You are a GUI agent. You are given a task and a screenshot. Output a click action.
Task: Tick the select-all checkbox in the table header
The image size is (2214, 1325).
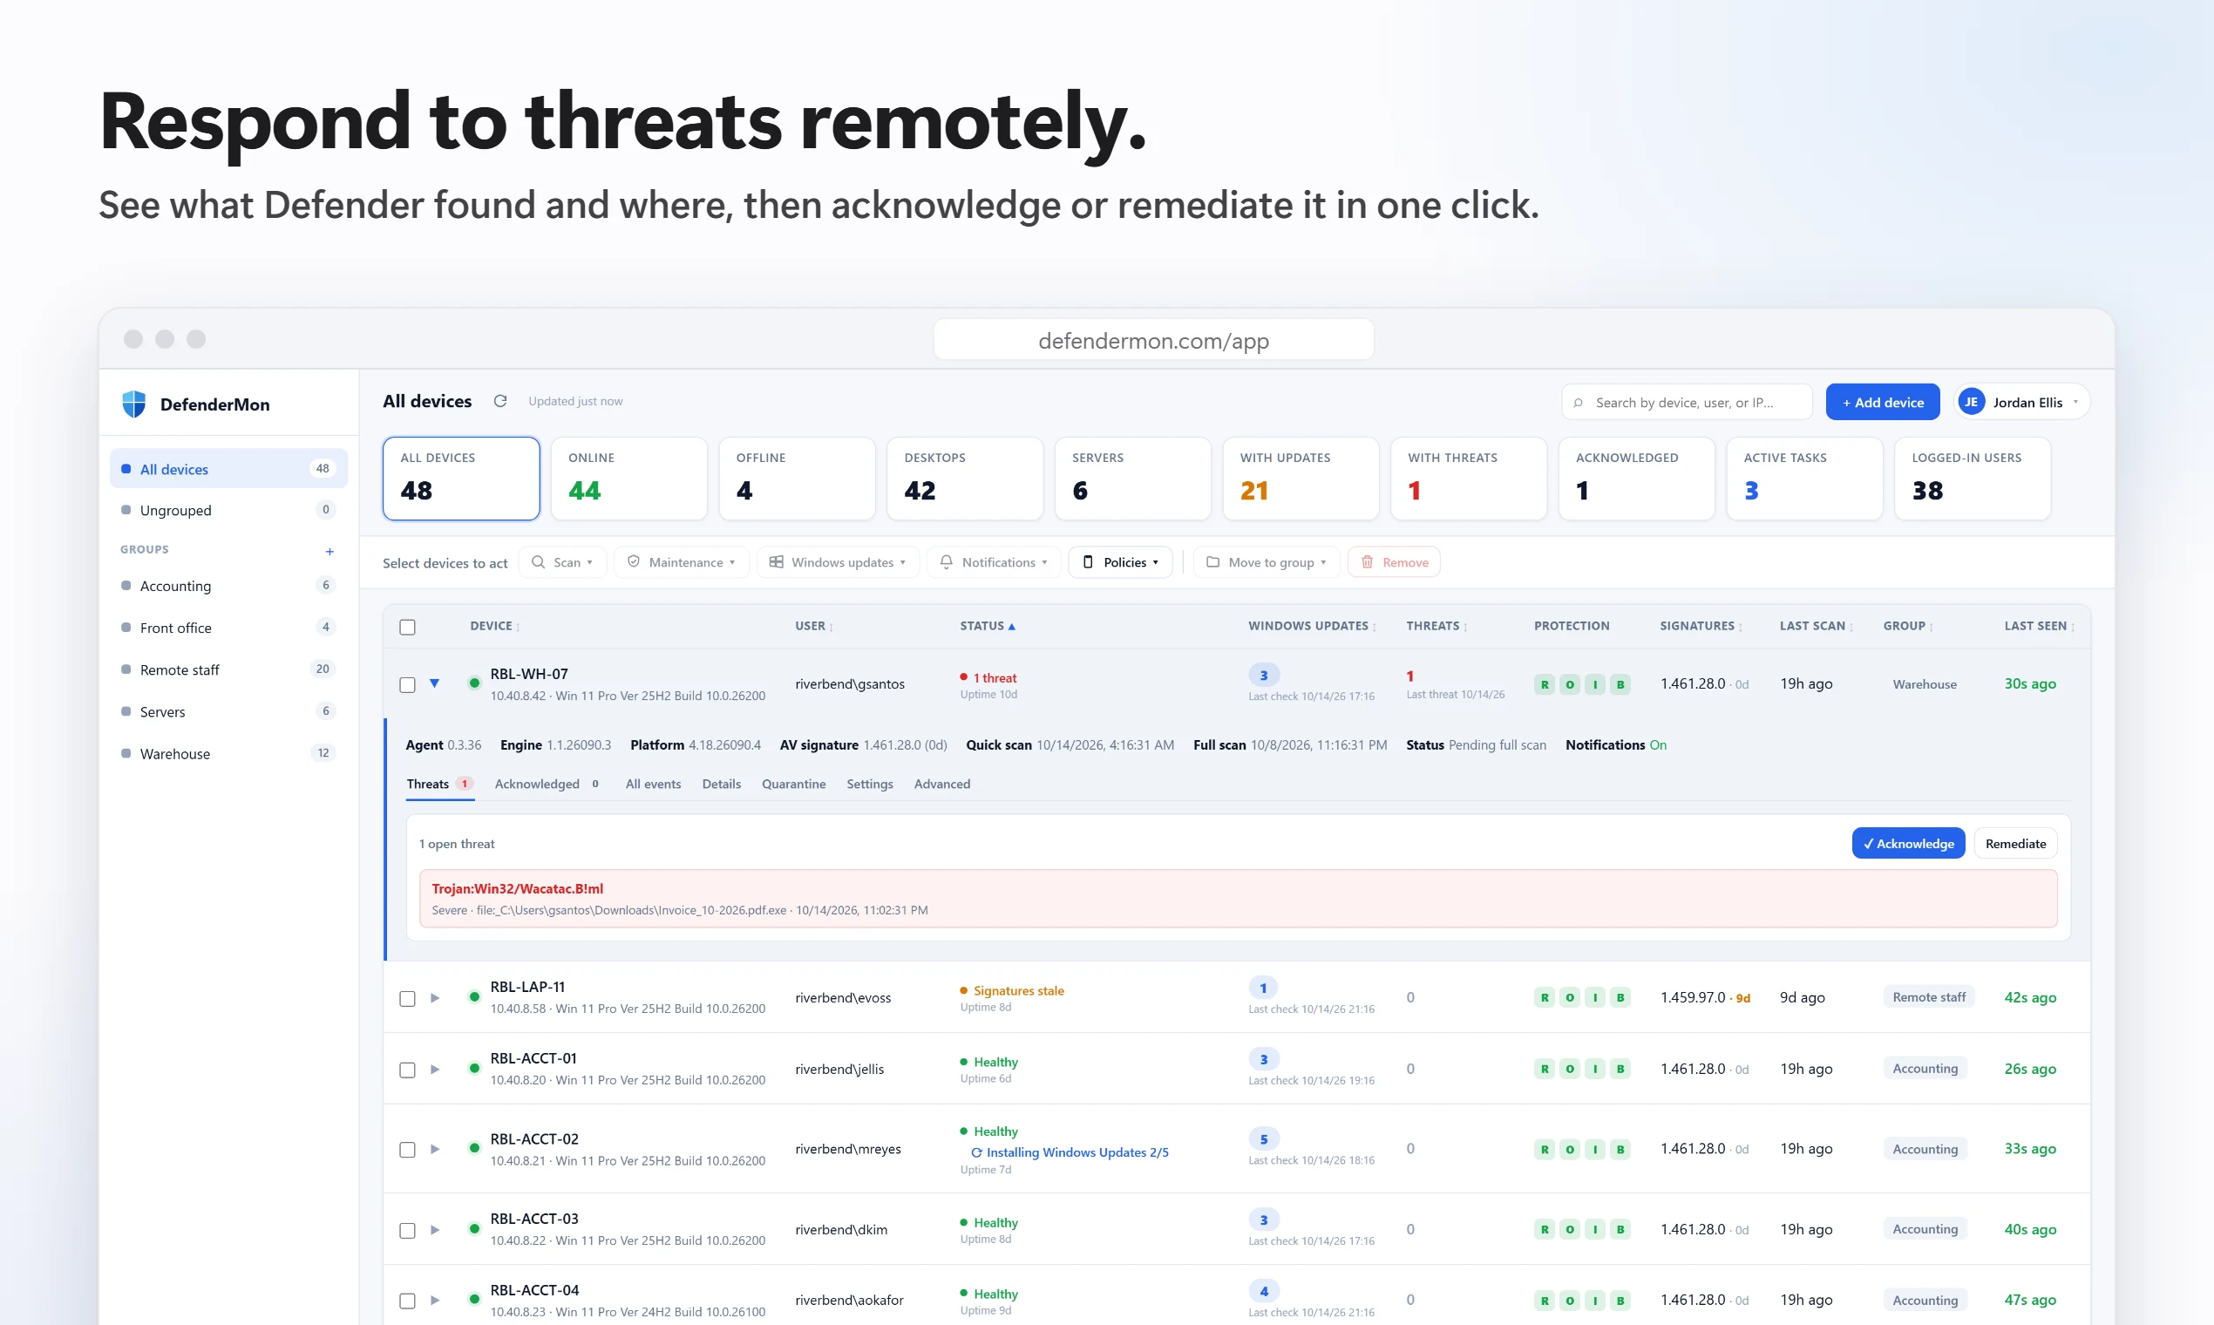[x=407, y=627]
